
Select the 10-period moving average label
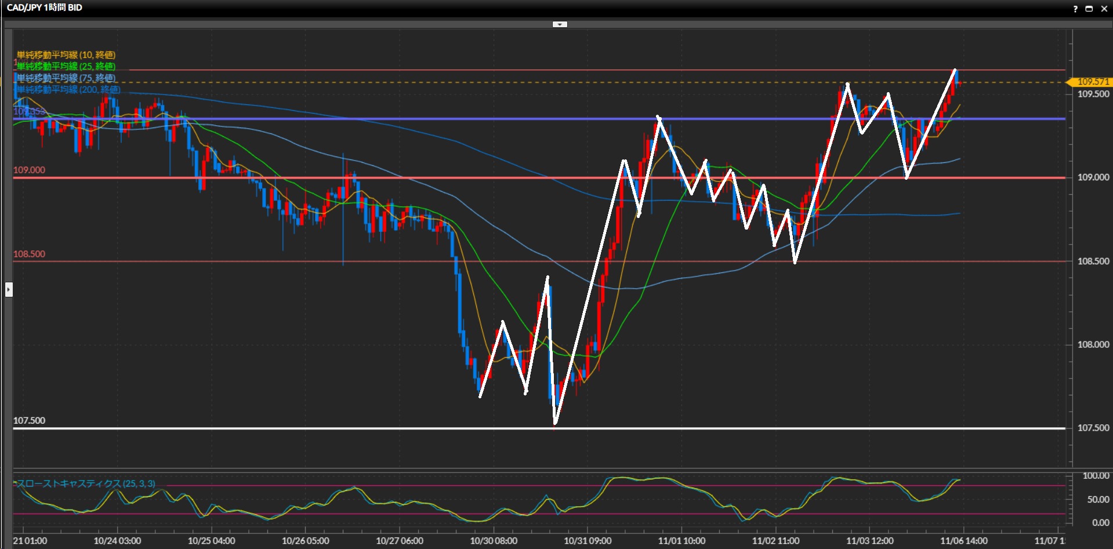point(66,55)
